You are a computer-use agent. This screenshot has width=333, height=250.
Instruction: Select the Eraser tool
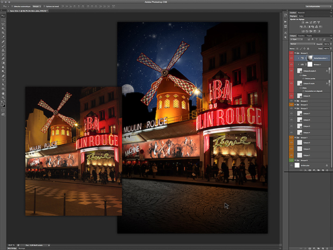pos(3,58)
